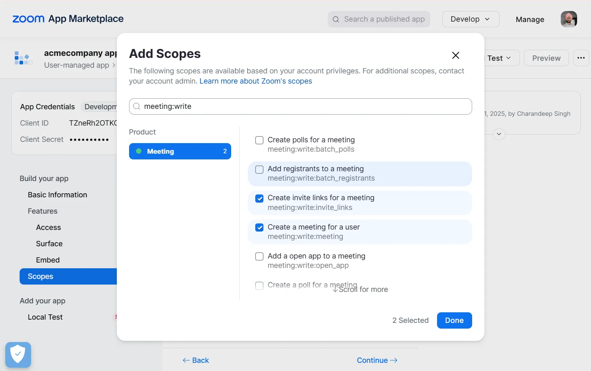Open the user profile avatar
The image size is (591, 371).
point(569,19)
